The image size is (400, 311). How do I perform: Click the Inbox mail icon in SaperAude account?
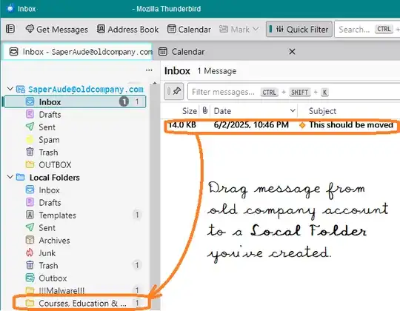(x=30, y=101)
